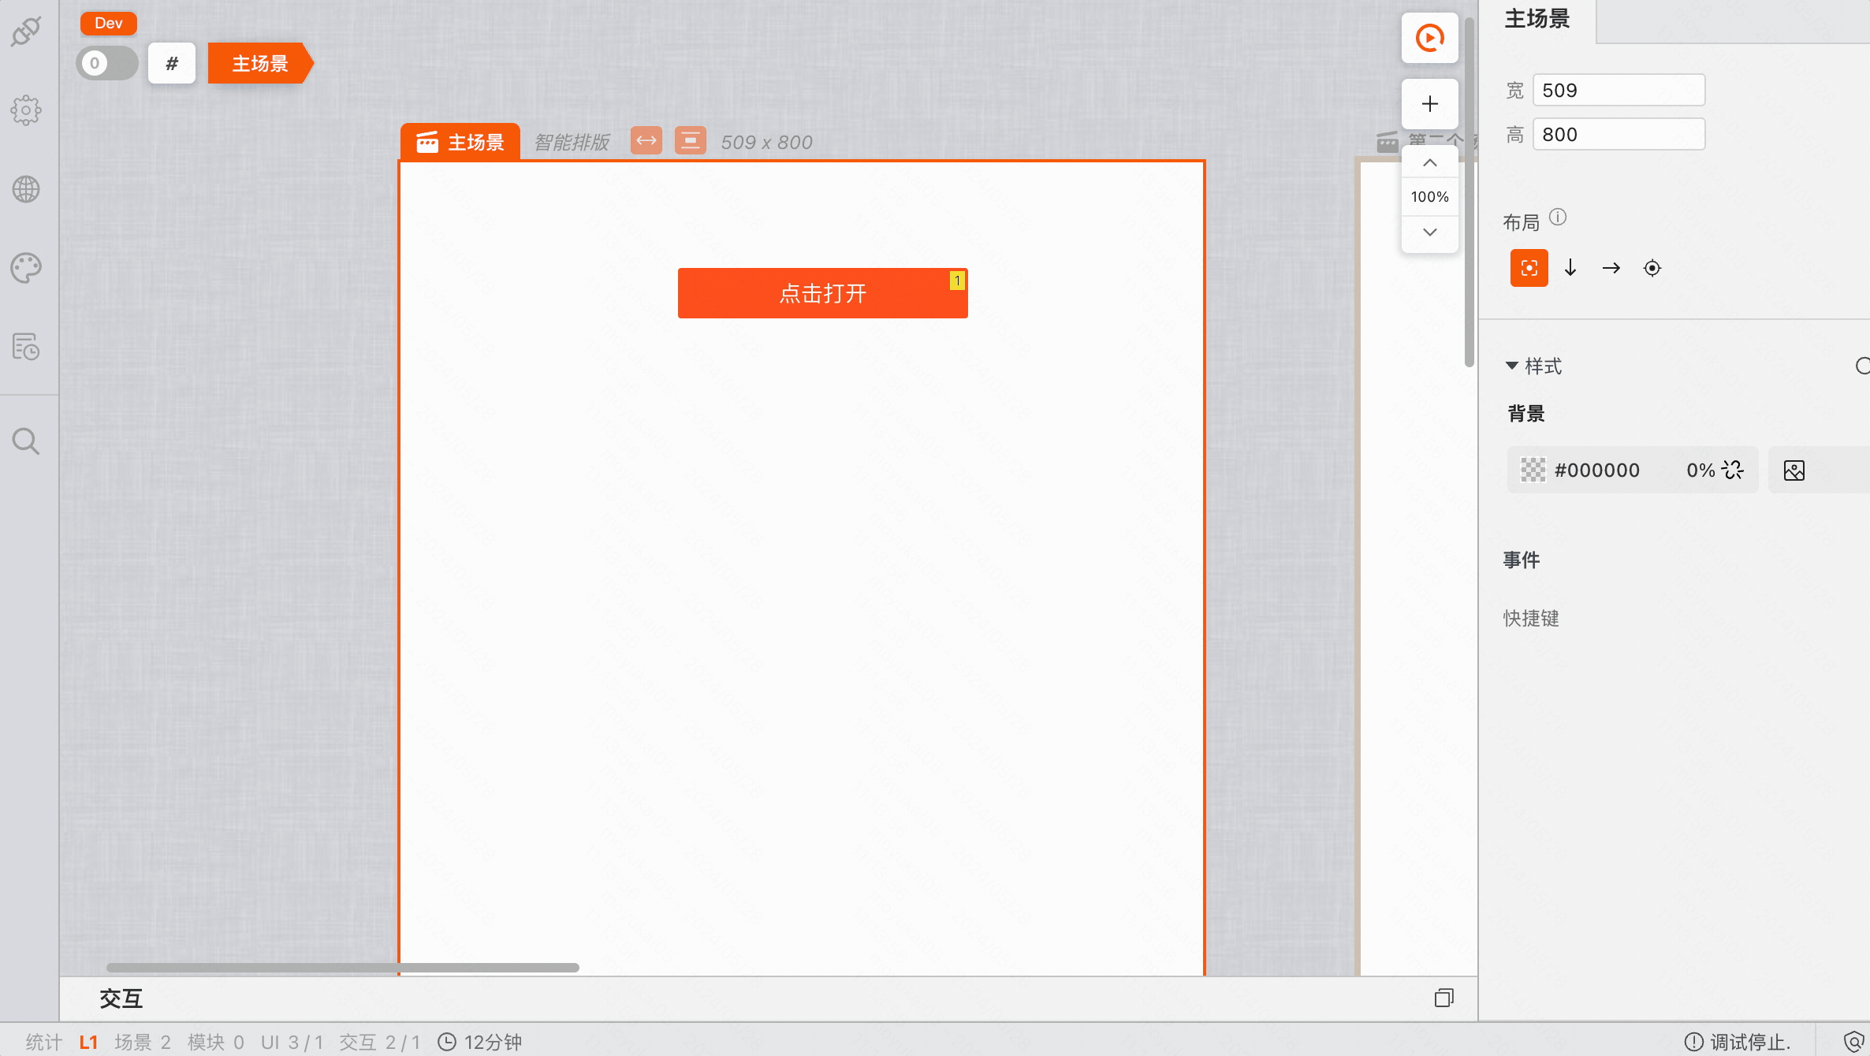Open the background image picker icon
Screen dimensions: 1870x1056
tap(1794, 470)
